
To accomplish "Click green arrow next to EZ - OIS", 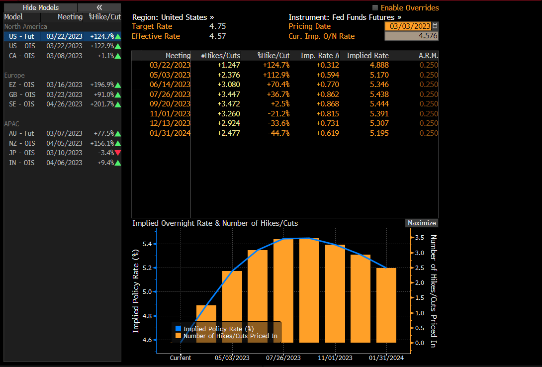I will tap(117, 85).
